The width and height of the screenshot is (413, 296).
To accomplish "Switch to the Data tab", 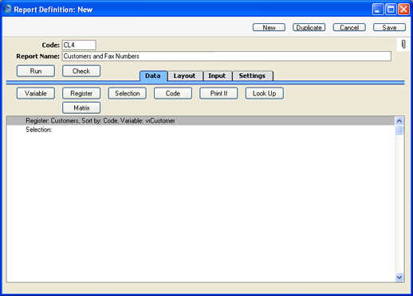I will [x=153, y=76].
